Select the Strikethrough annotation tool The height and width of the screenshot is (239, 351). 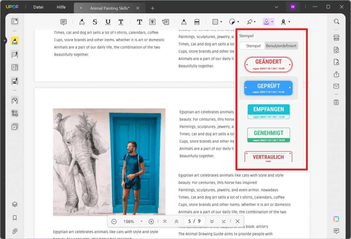[x=95, y=22]
